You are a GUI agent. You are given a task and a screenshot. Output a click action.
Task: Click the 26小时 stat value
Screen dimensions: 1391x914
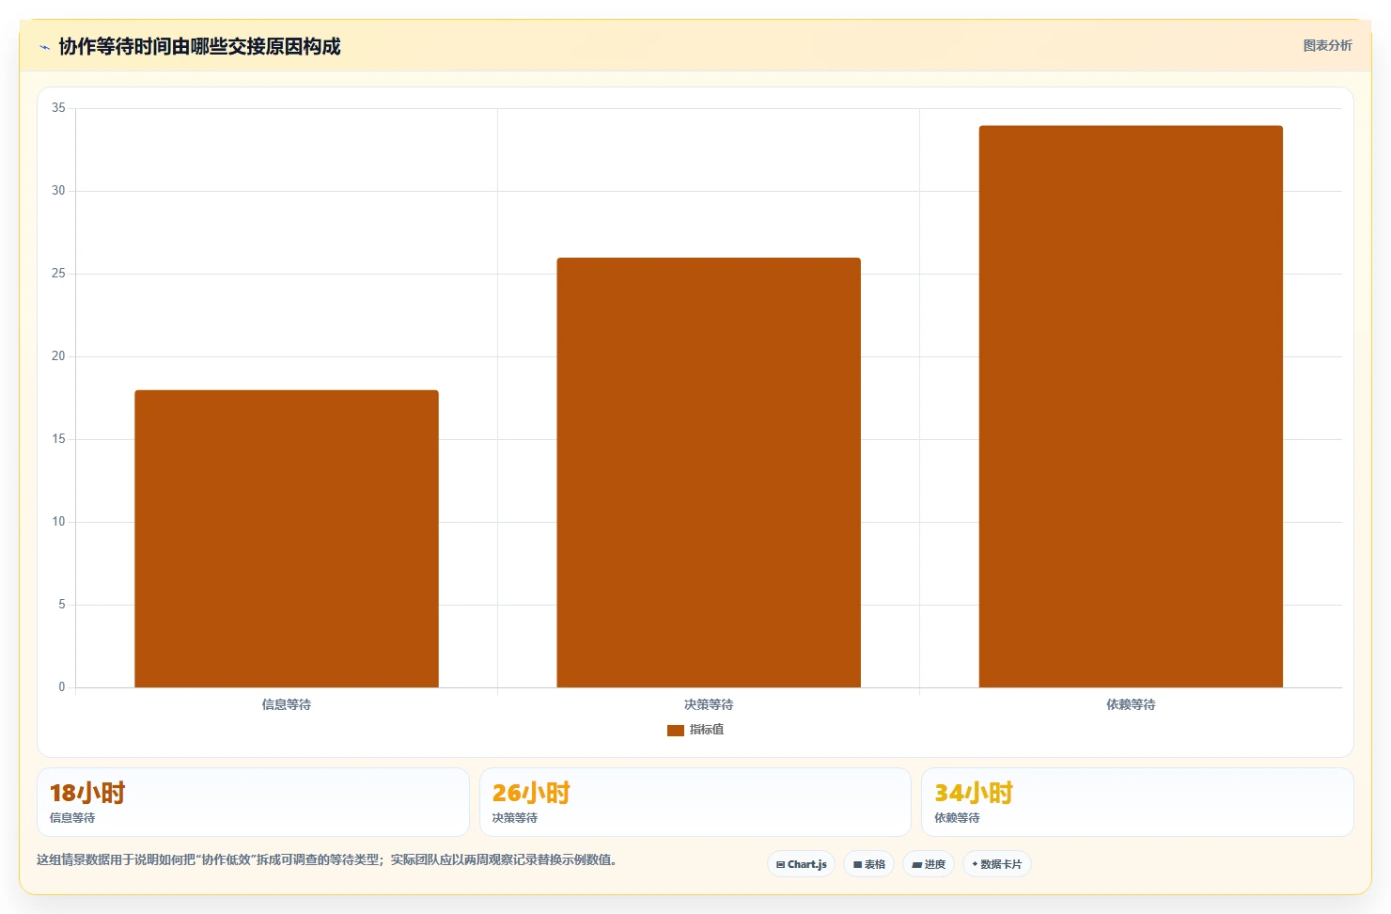tap(531, 793)
